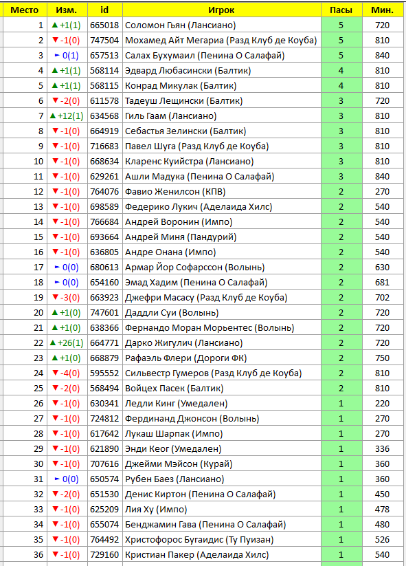This screenshot has width=406, height=566.
Task: Click the blue arrow for Армар Йор Софарссон
Action: pos(57,267)
